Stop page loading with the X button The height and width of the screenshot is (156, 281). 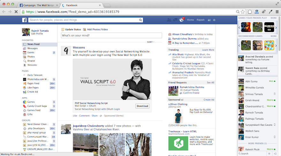16,12
